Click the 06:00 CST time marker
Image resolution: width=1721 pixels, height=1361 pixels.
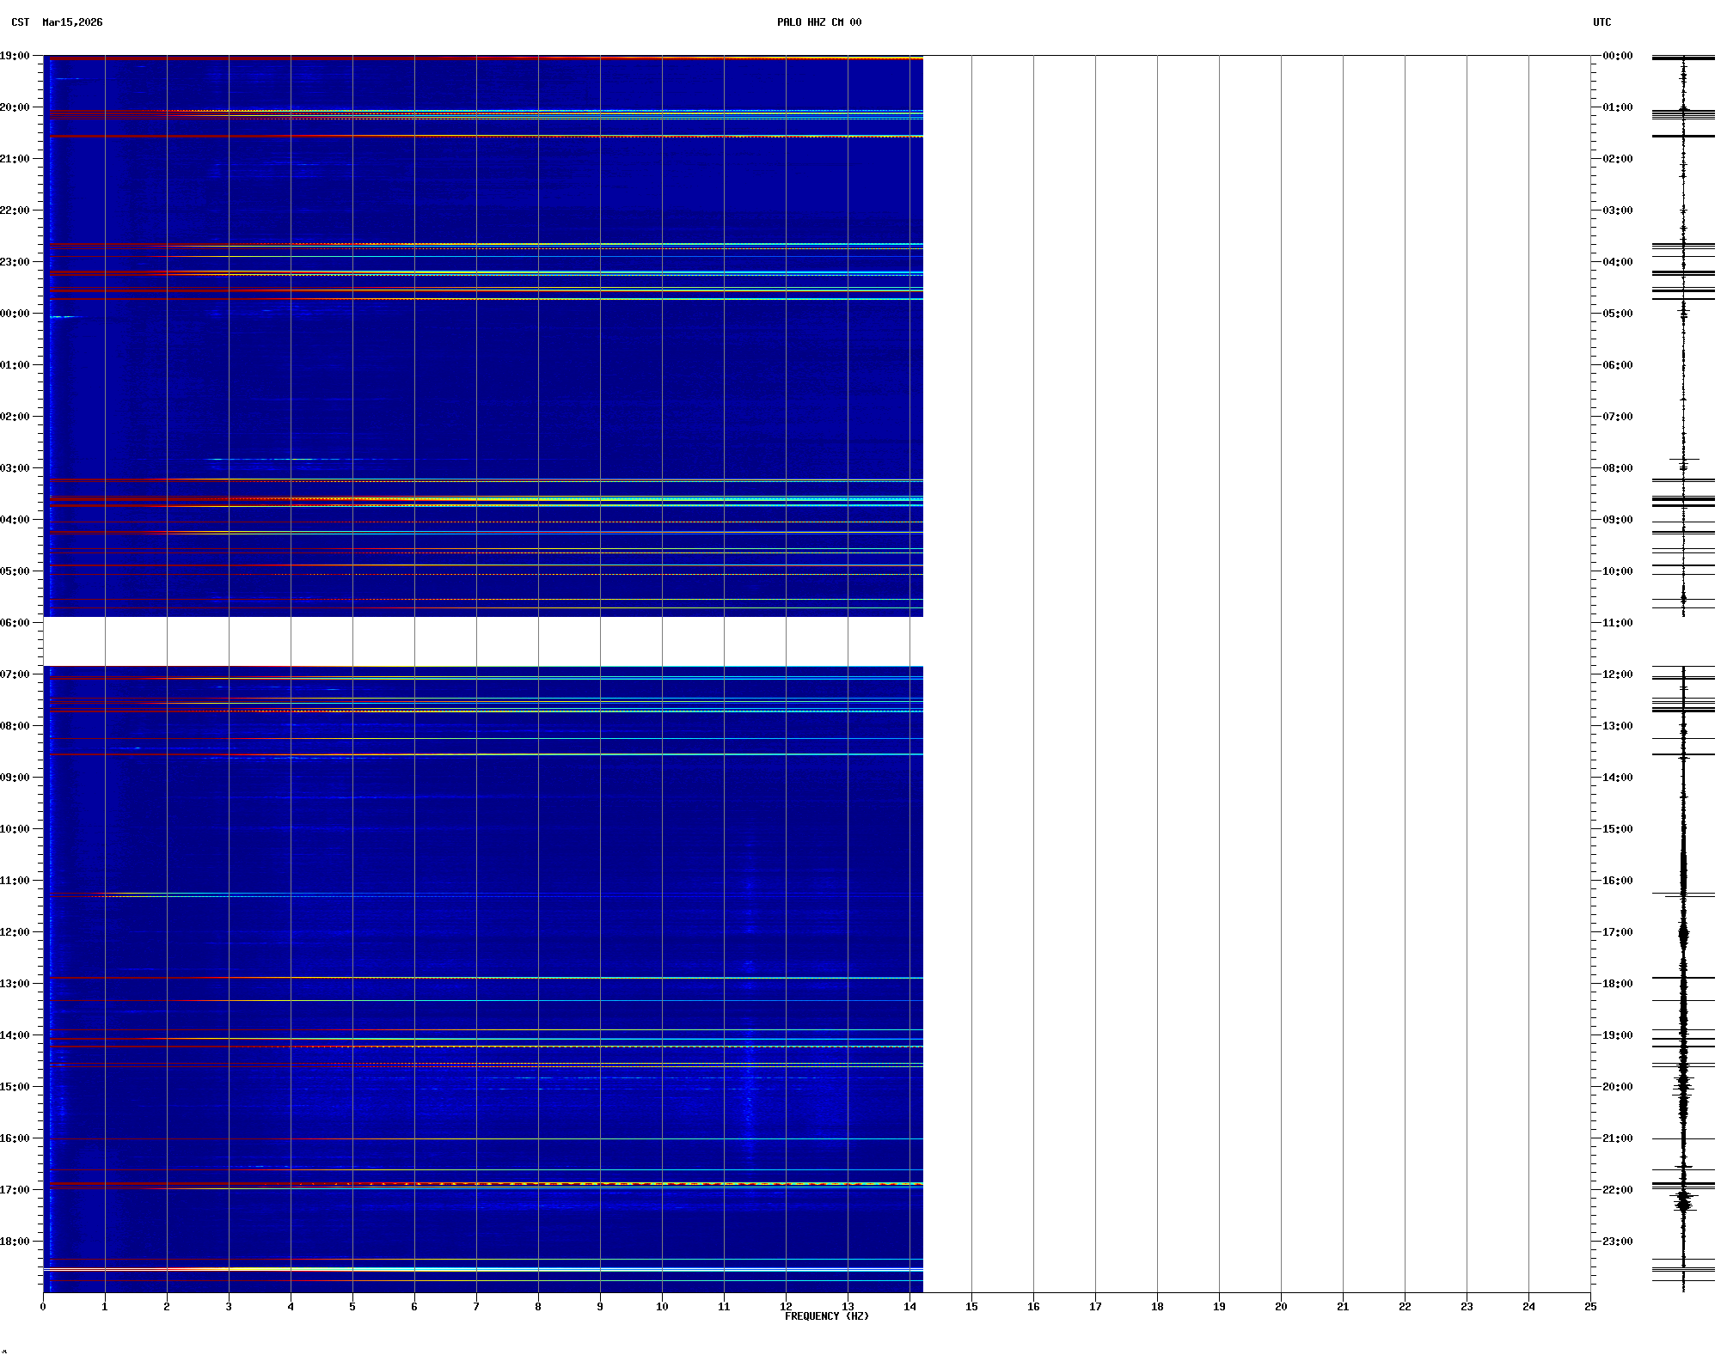15,623
